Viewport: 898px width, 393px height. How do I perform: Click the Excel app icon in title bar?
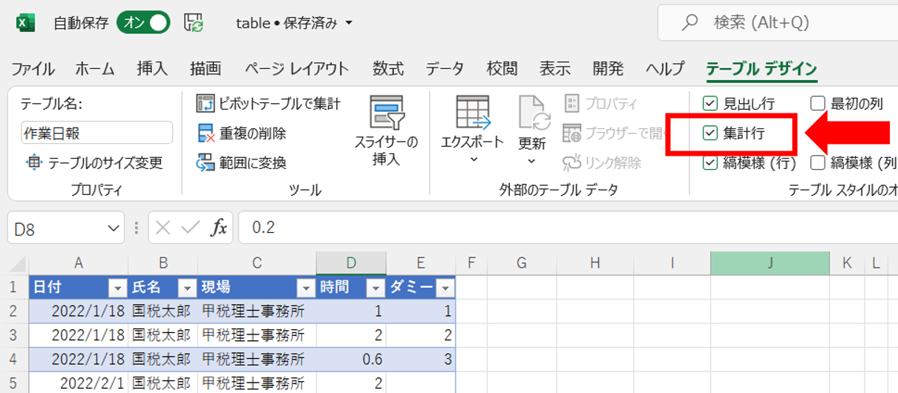pyautogui.click(x=26, y=24)
